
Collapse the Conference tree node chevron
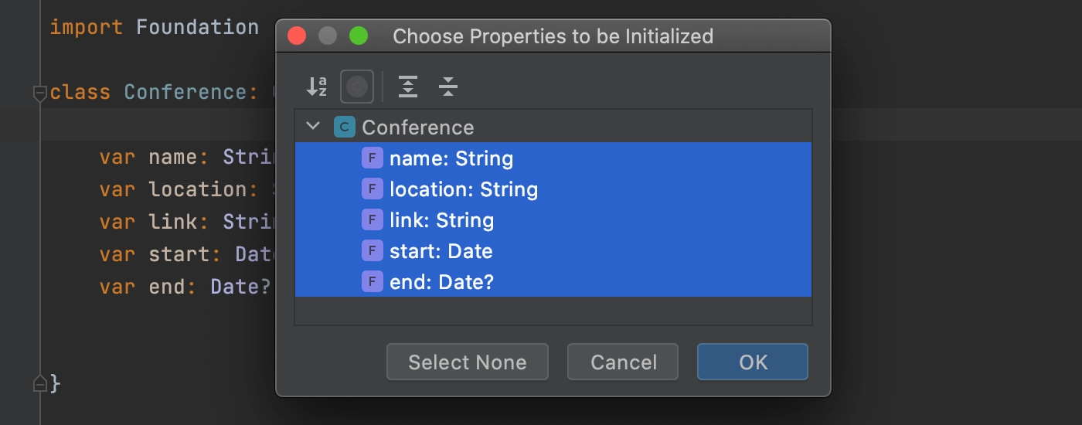[x=313, y=126]
